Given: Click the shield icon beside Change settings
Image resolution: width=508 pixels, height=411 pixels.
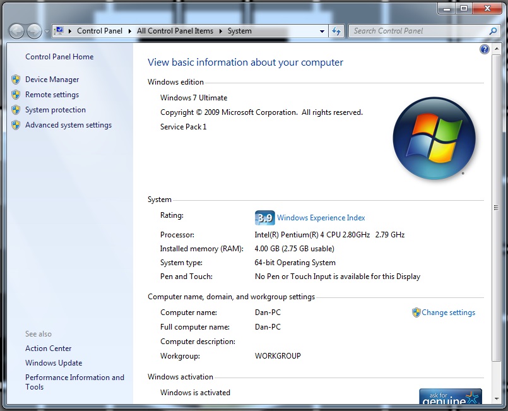Looking at the screenshot, I should [416, 313].
